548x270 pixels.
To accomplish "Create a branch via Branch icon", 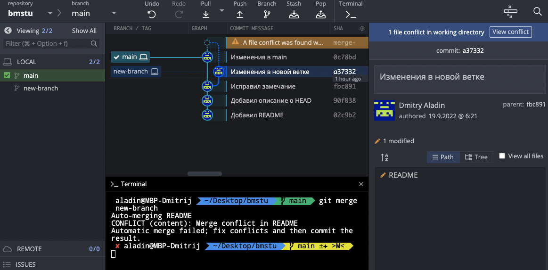I will point(267,14).
